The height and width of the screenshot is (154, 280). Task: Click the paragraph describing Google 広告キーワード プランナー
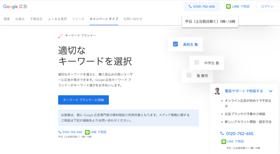point(95,80)
